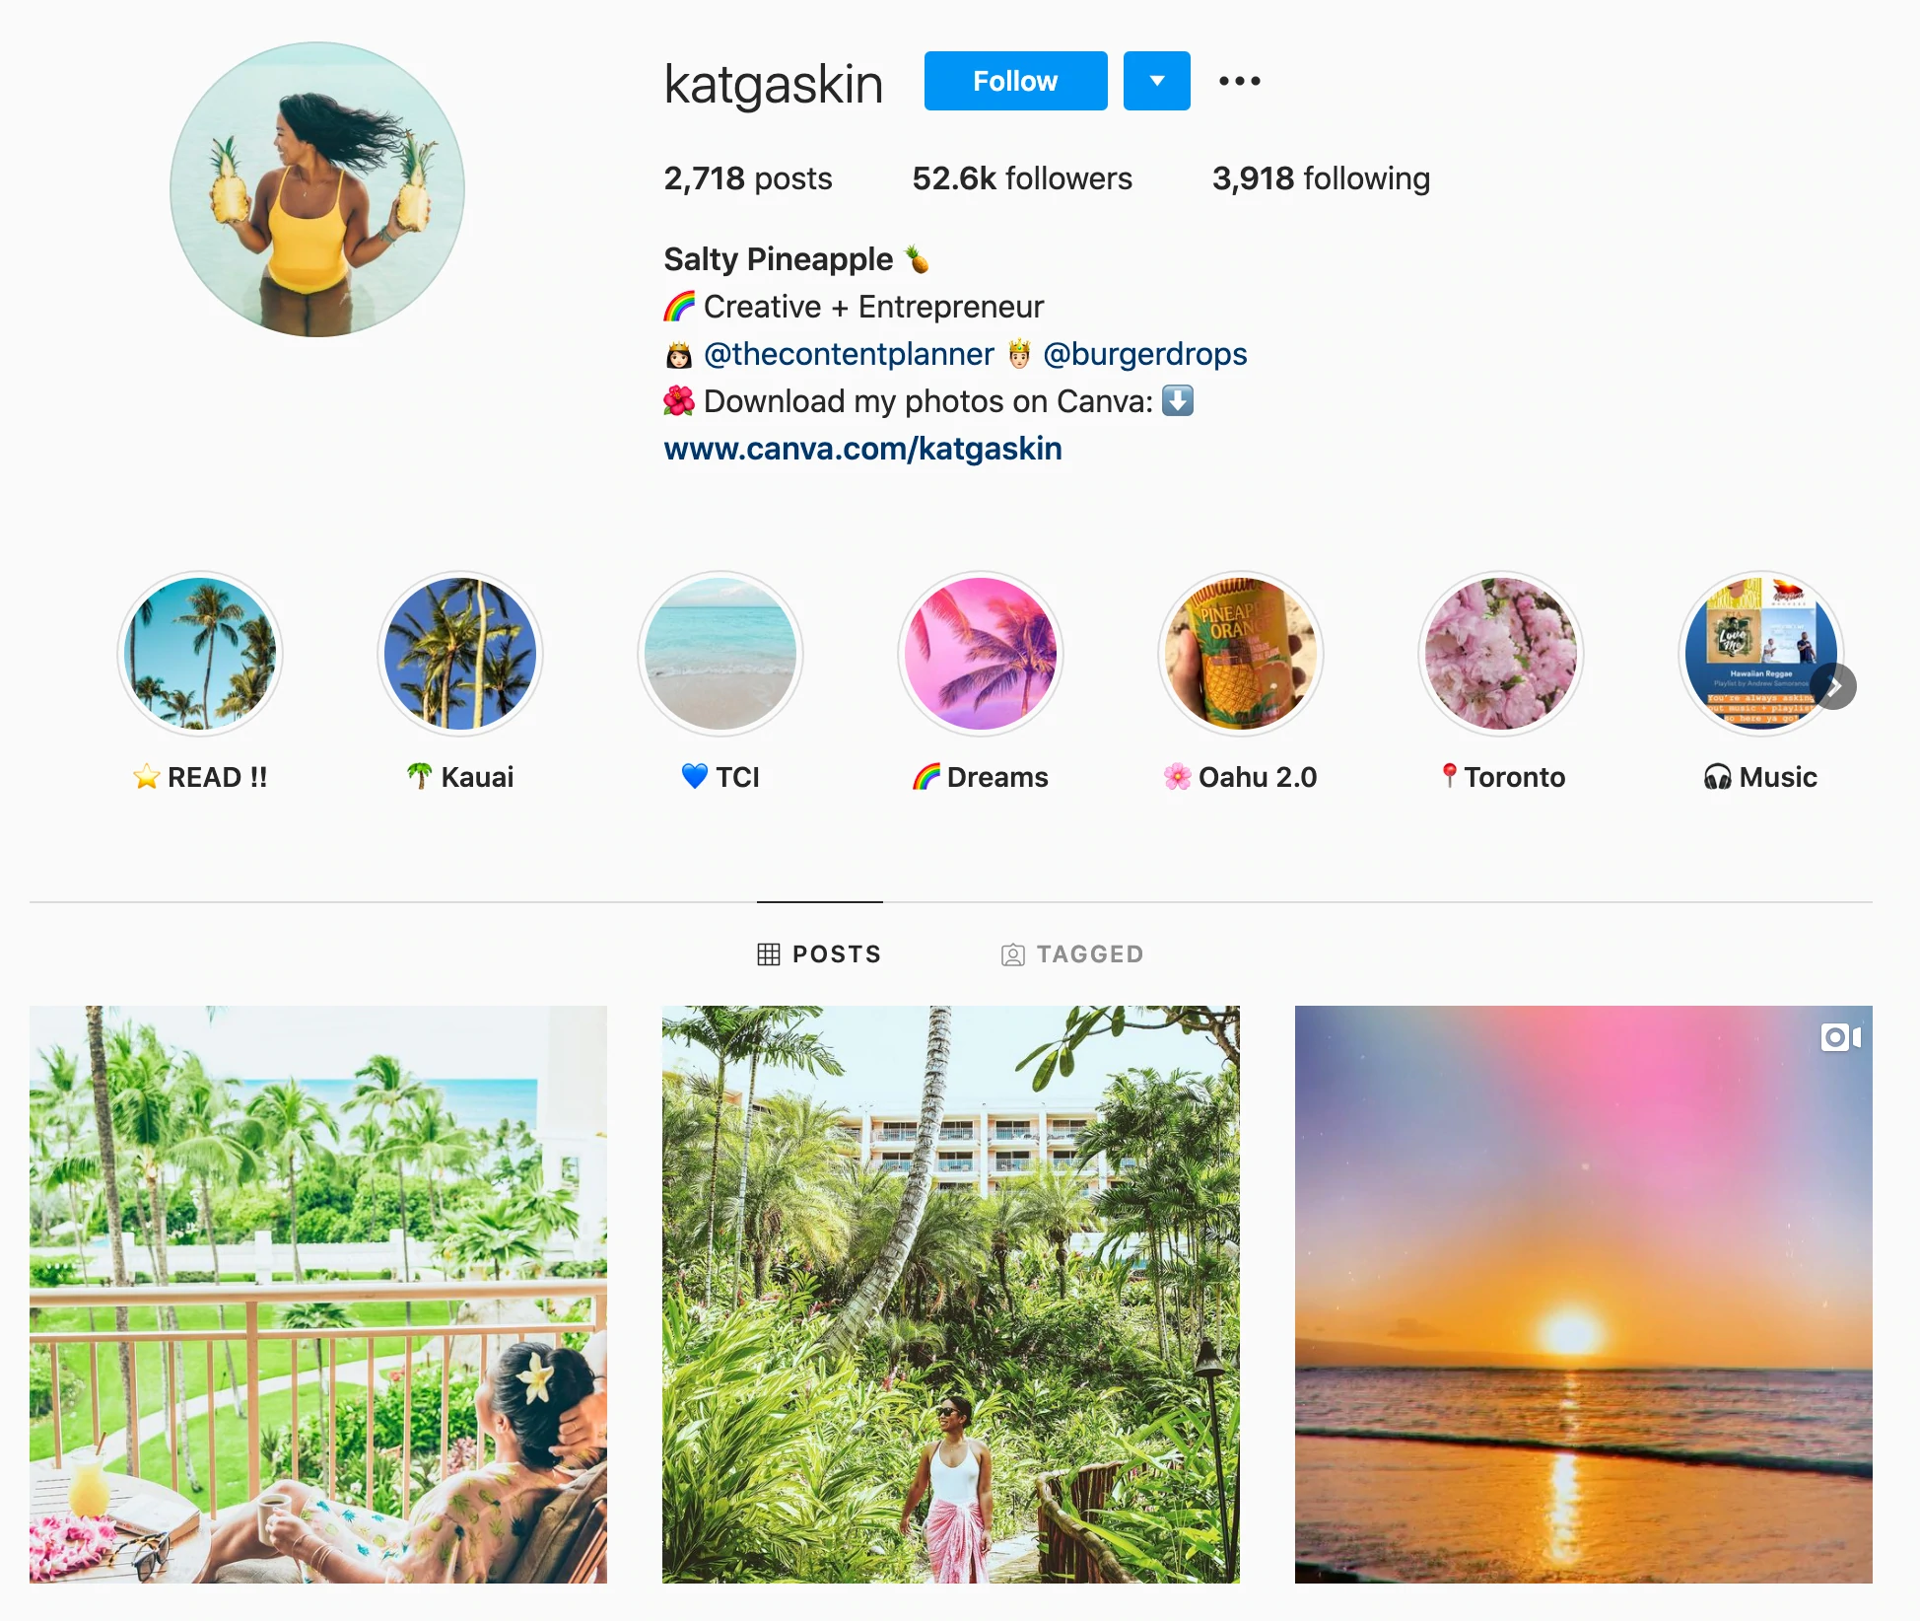1920x1621 pixels.
Task: View the 52.6k followers list
Action: (x=1022, y=178)
